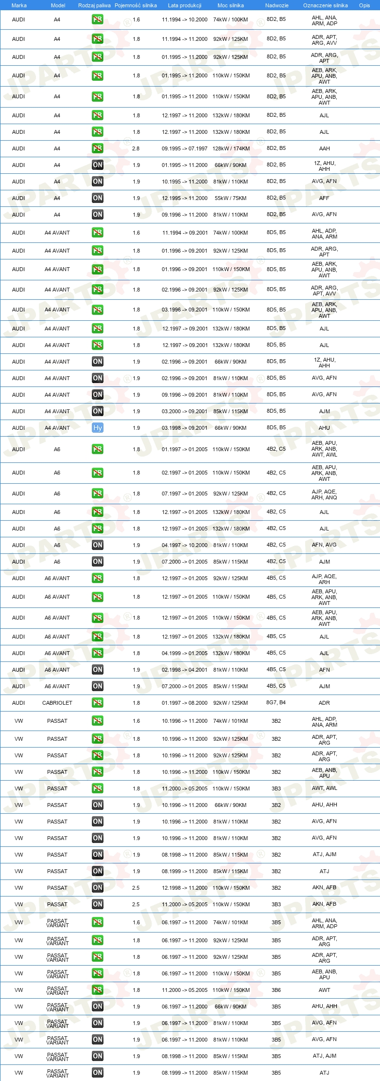Click the Lata produkcji column header
This screenshot has height=1081, width=380.
(x=185, y=5)
